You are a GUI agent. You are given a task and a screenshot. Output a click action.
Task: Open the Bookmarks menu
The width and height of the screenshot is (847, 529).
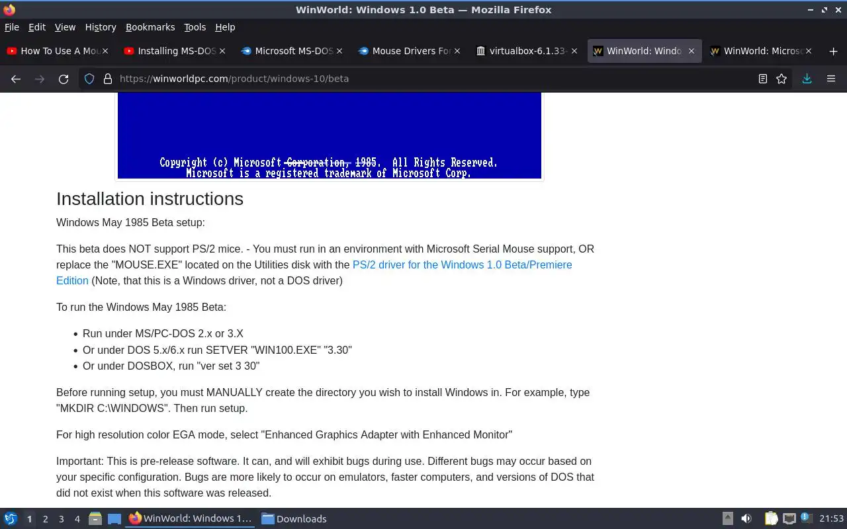click(150, 27)
